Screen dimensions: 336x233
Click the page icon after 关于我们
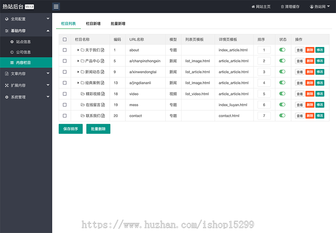(102, 50)
